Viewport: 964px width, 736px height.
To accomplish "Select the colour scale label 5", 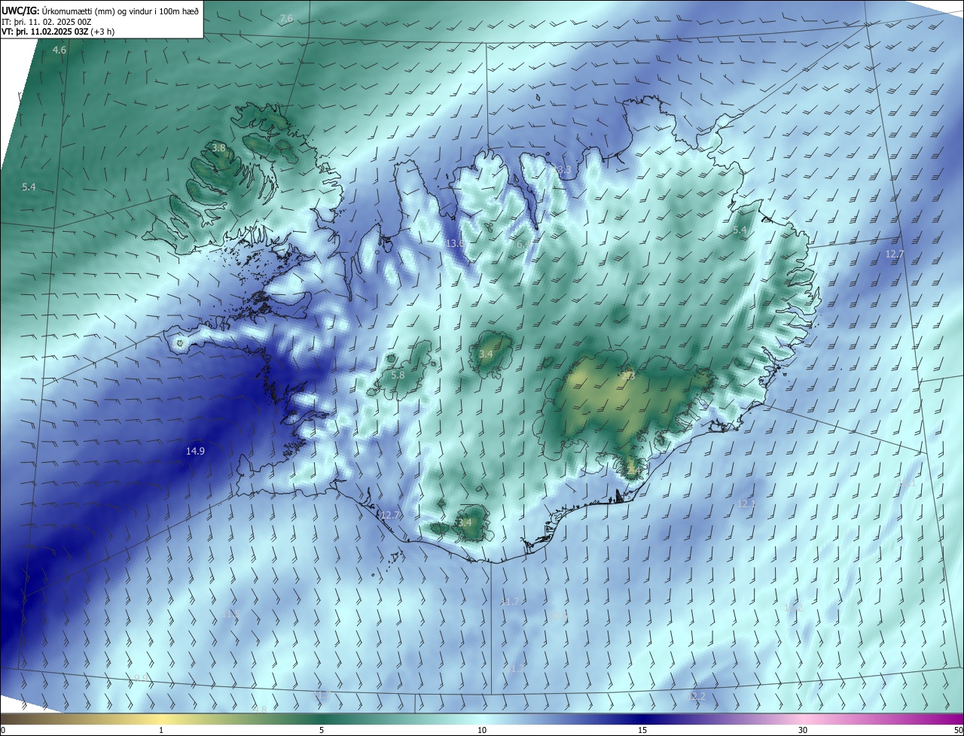I will [322, 730].
